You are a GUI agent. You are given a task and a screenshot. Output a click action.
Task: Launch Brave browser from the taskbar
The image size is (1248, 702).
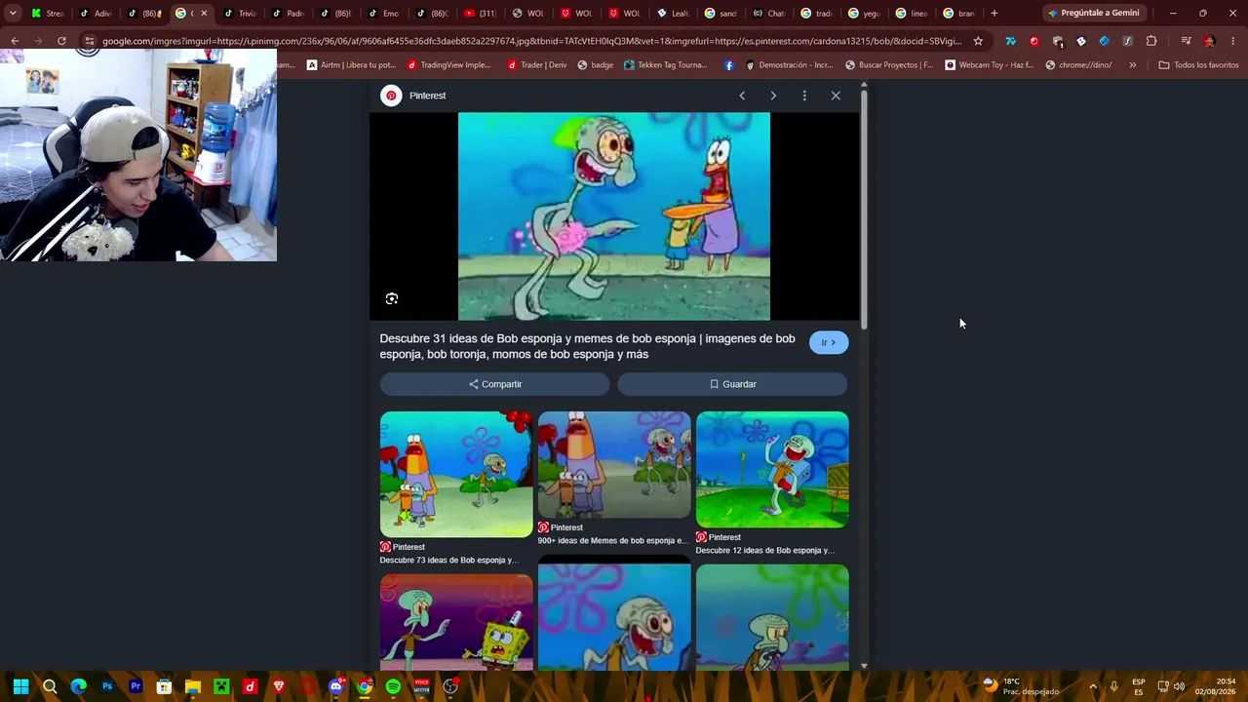click(x=279, y=686)
